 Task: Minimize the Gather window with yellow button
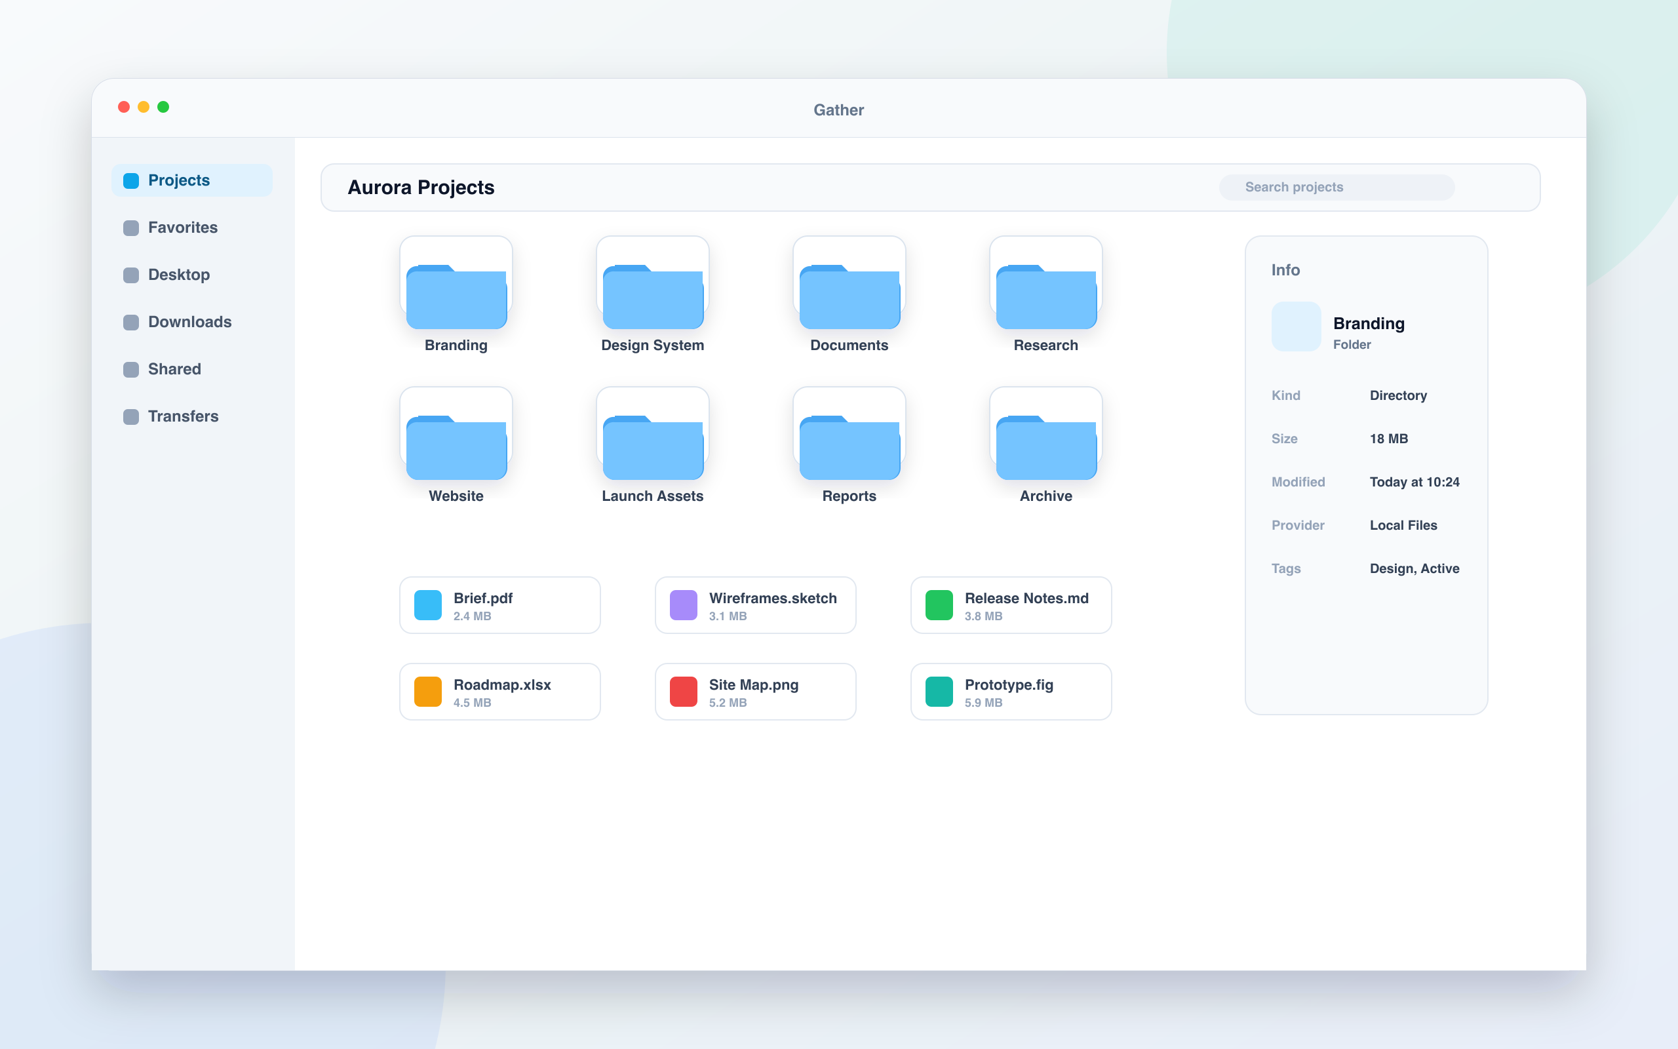(144, 107)
